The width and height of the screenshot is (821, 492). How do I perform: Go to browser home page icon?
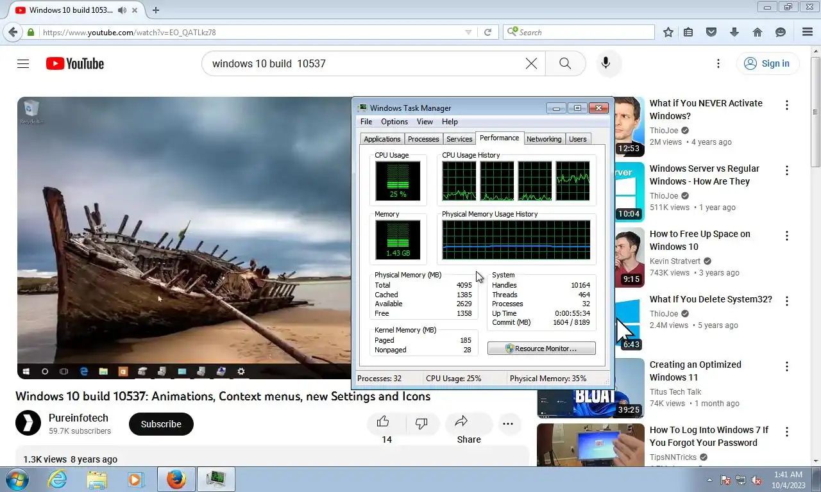coord(758,32)
